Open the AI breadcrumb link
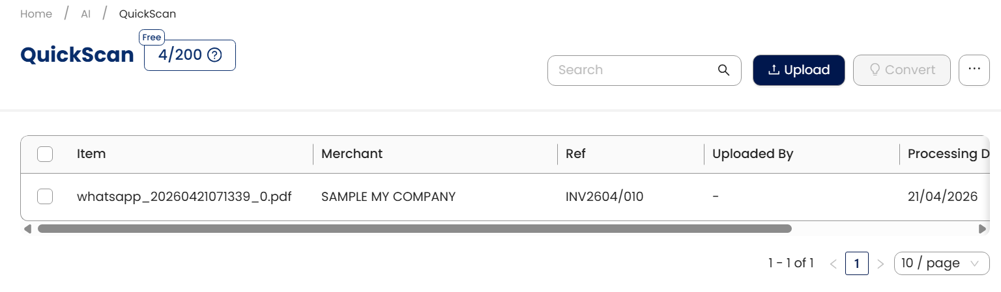Image resolution: width=1001 pixels, height=292 pixels. 85,14
